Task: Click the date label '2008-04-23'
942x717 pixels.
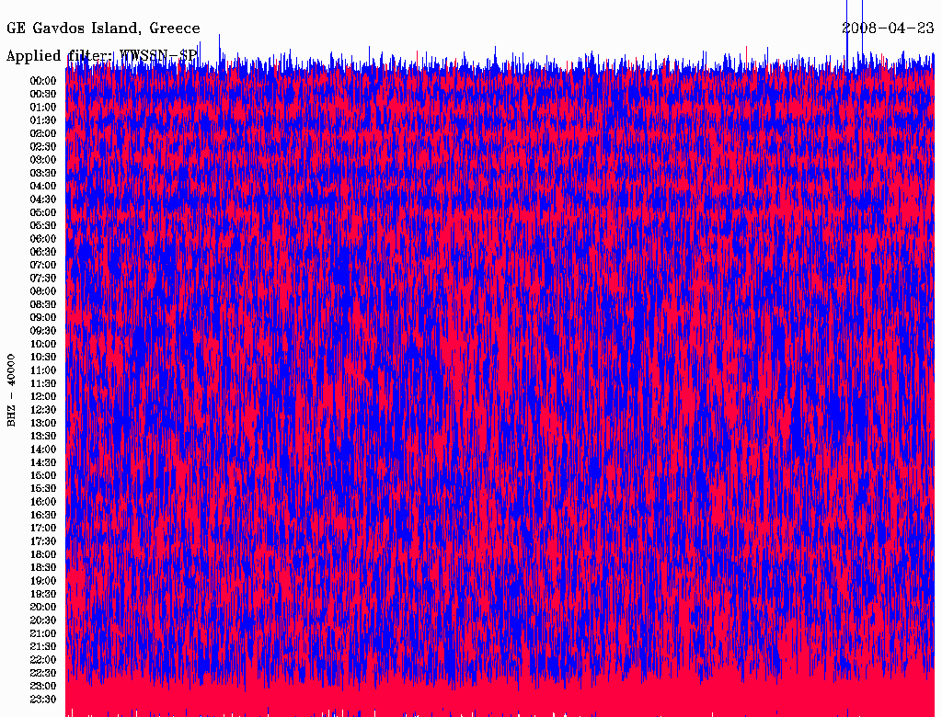Action: (x=888, y=28)
